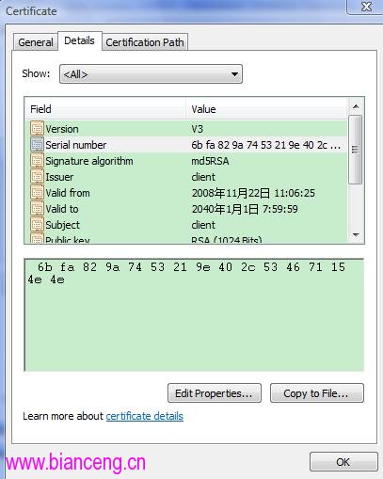Select the Issuer row label
The image size is (383, 479).
pyautogui.click(x=59, y=177)
